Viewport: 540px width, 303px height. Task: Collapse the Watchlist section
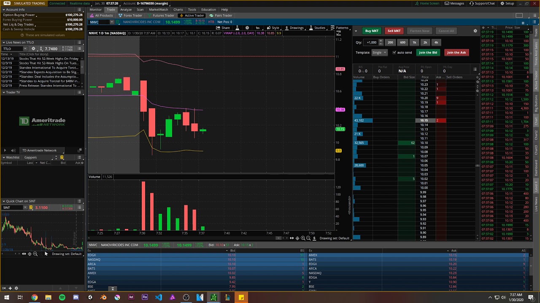[x=3, y=157]
